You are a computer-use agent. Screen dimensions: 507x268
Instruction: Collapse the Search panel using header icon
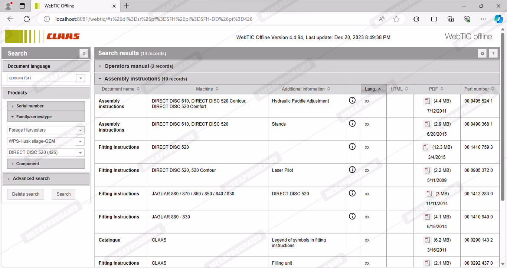pyautogui.click(x=84, y=53)
